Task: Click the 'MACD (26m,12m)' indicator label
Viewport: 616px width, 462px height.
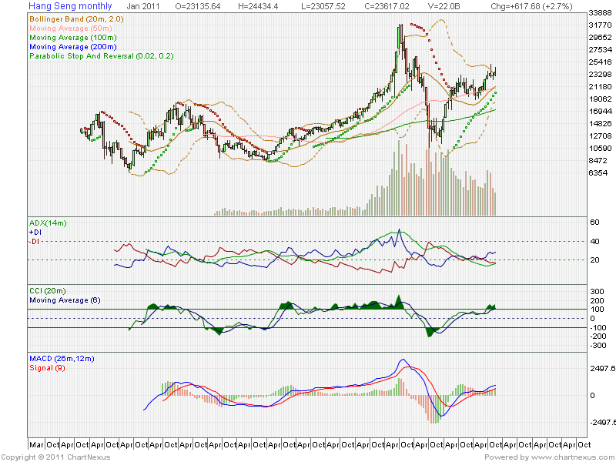Action: (62, 359)
